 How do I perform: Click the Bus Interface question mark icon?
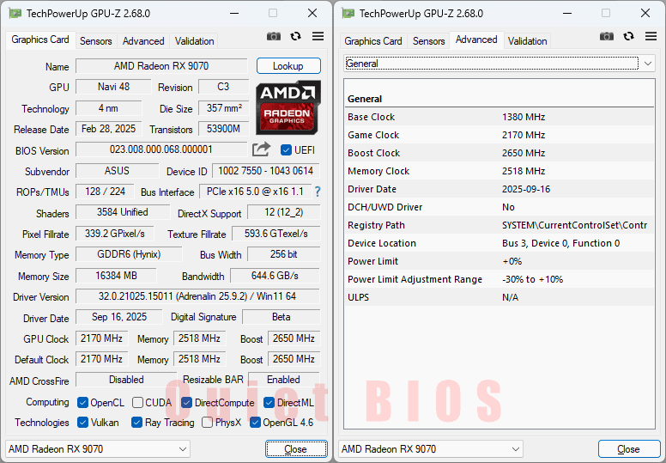(x=318, y=192)
